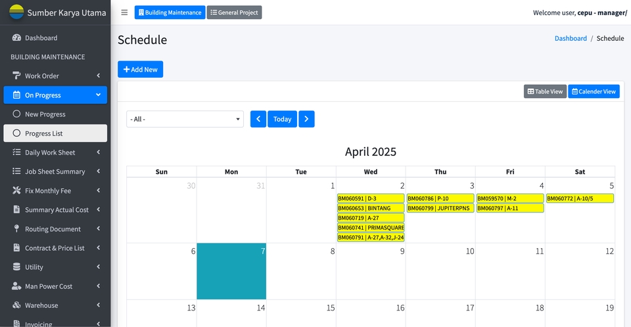Viewport: 631px width, 327px height.
Task: Open the '- All -' filter dropdown
Action: [185, 119]
